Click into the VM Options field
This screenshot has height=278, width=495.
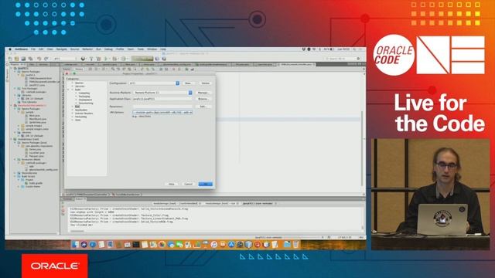[x=162, y=112]
